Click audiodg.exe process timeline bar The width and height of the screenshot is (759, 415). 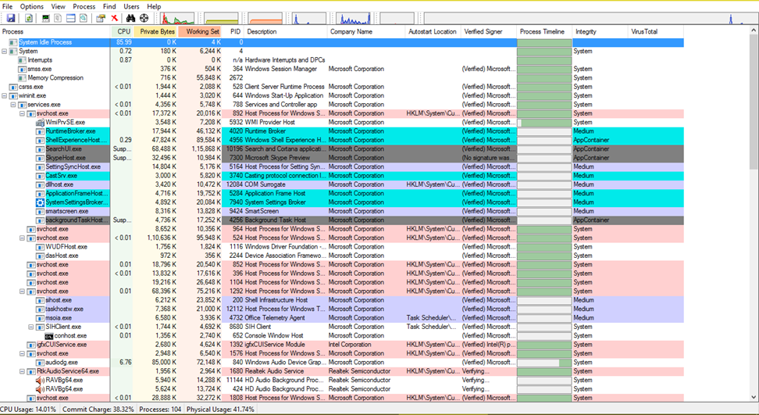coord(544,362)
